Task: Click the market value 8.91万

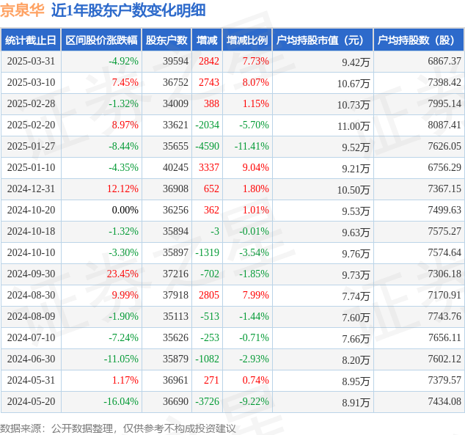Action: tap(356, 403)
